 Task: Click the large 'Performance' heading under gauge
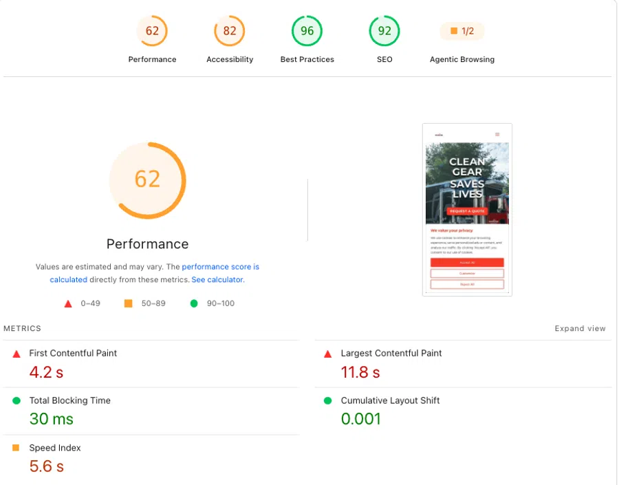coord(148,244)
